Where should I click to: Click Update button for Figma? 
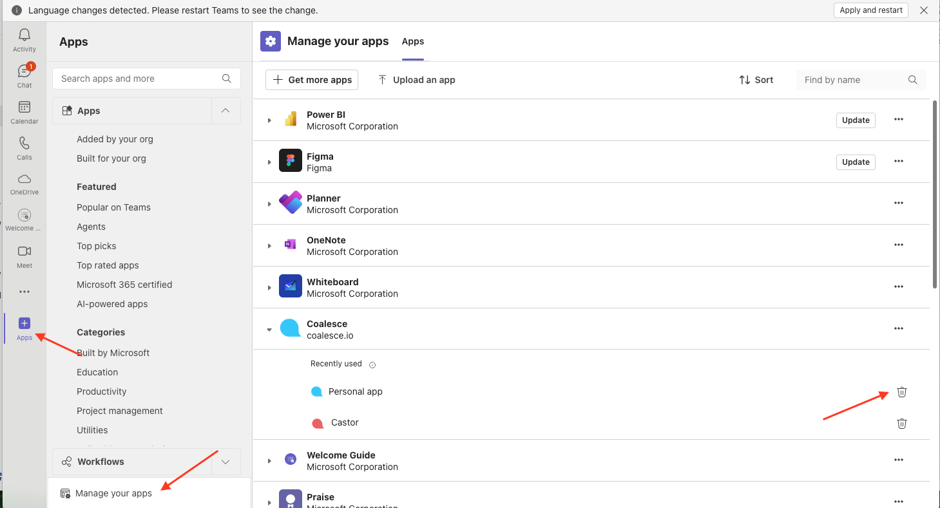tap(855, 162)
